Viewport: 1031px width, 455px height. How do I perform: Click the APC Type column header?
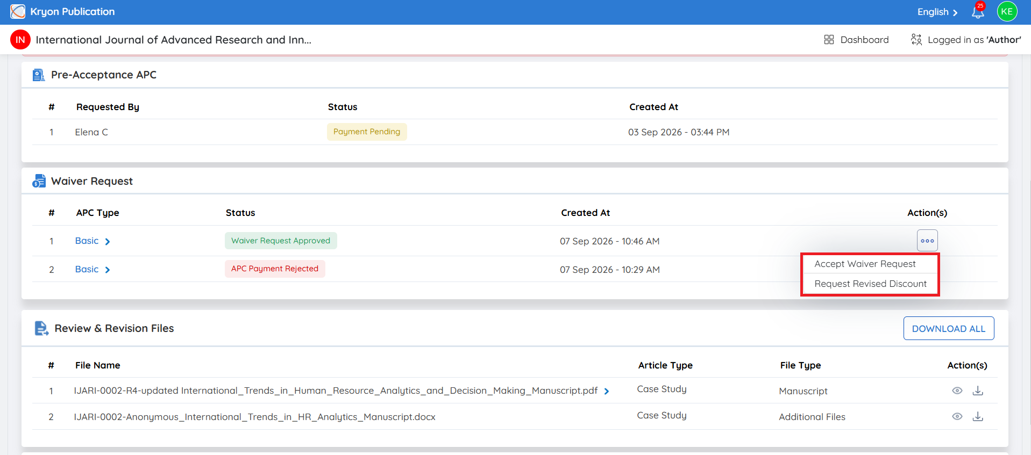click(97, 213)
